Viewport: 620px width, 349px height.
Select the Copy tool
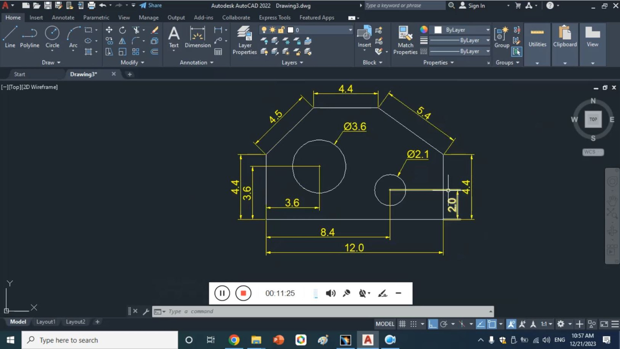(x=109, y=41)
